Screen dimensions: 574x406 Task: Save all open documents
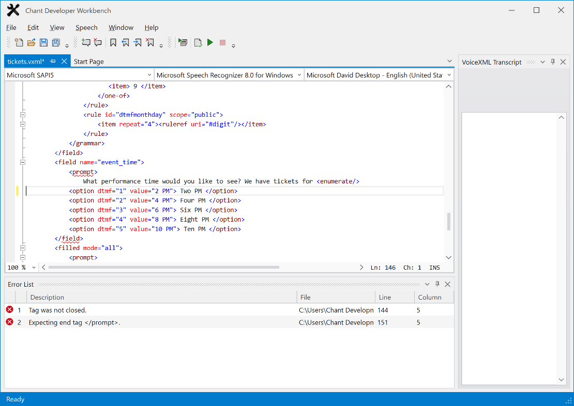click(x=56, y=42)
